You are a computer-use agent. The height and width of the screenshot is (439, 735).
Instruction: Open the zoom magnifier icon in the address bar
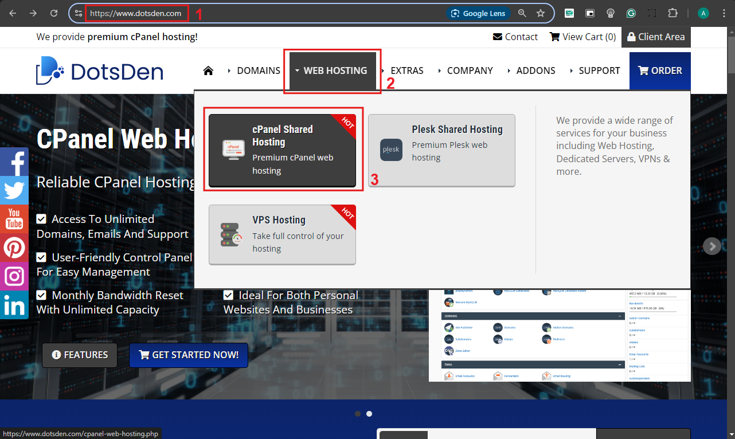522,13
